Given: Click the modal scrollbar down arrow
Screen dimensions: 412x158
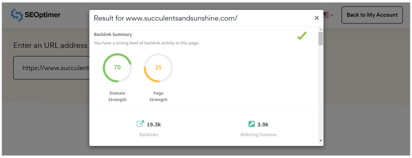Looking at the screenshot, I should [x=321, y=140].
